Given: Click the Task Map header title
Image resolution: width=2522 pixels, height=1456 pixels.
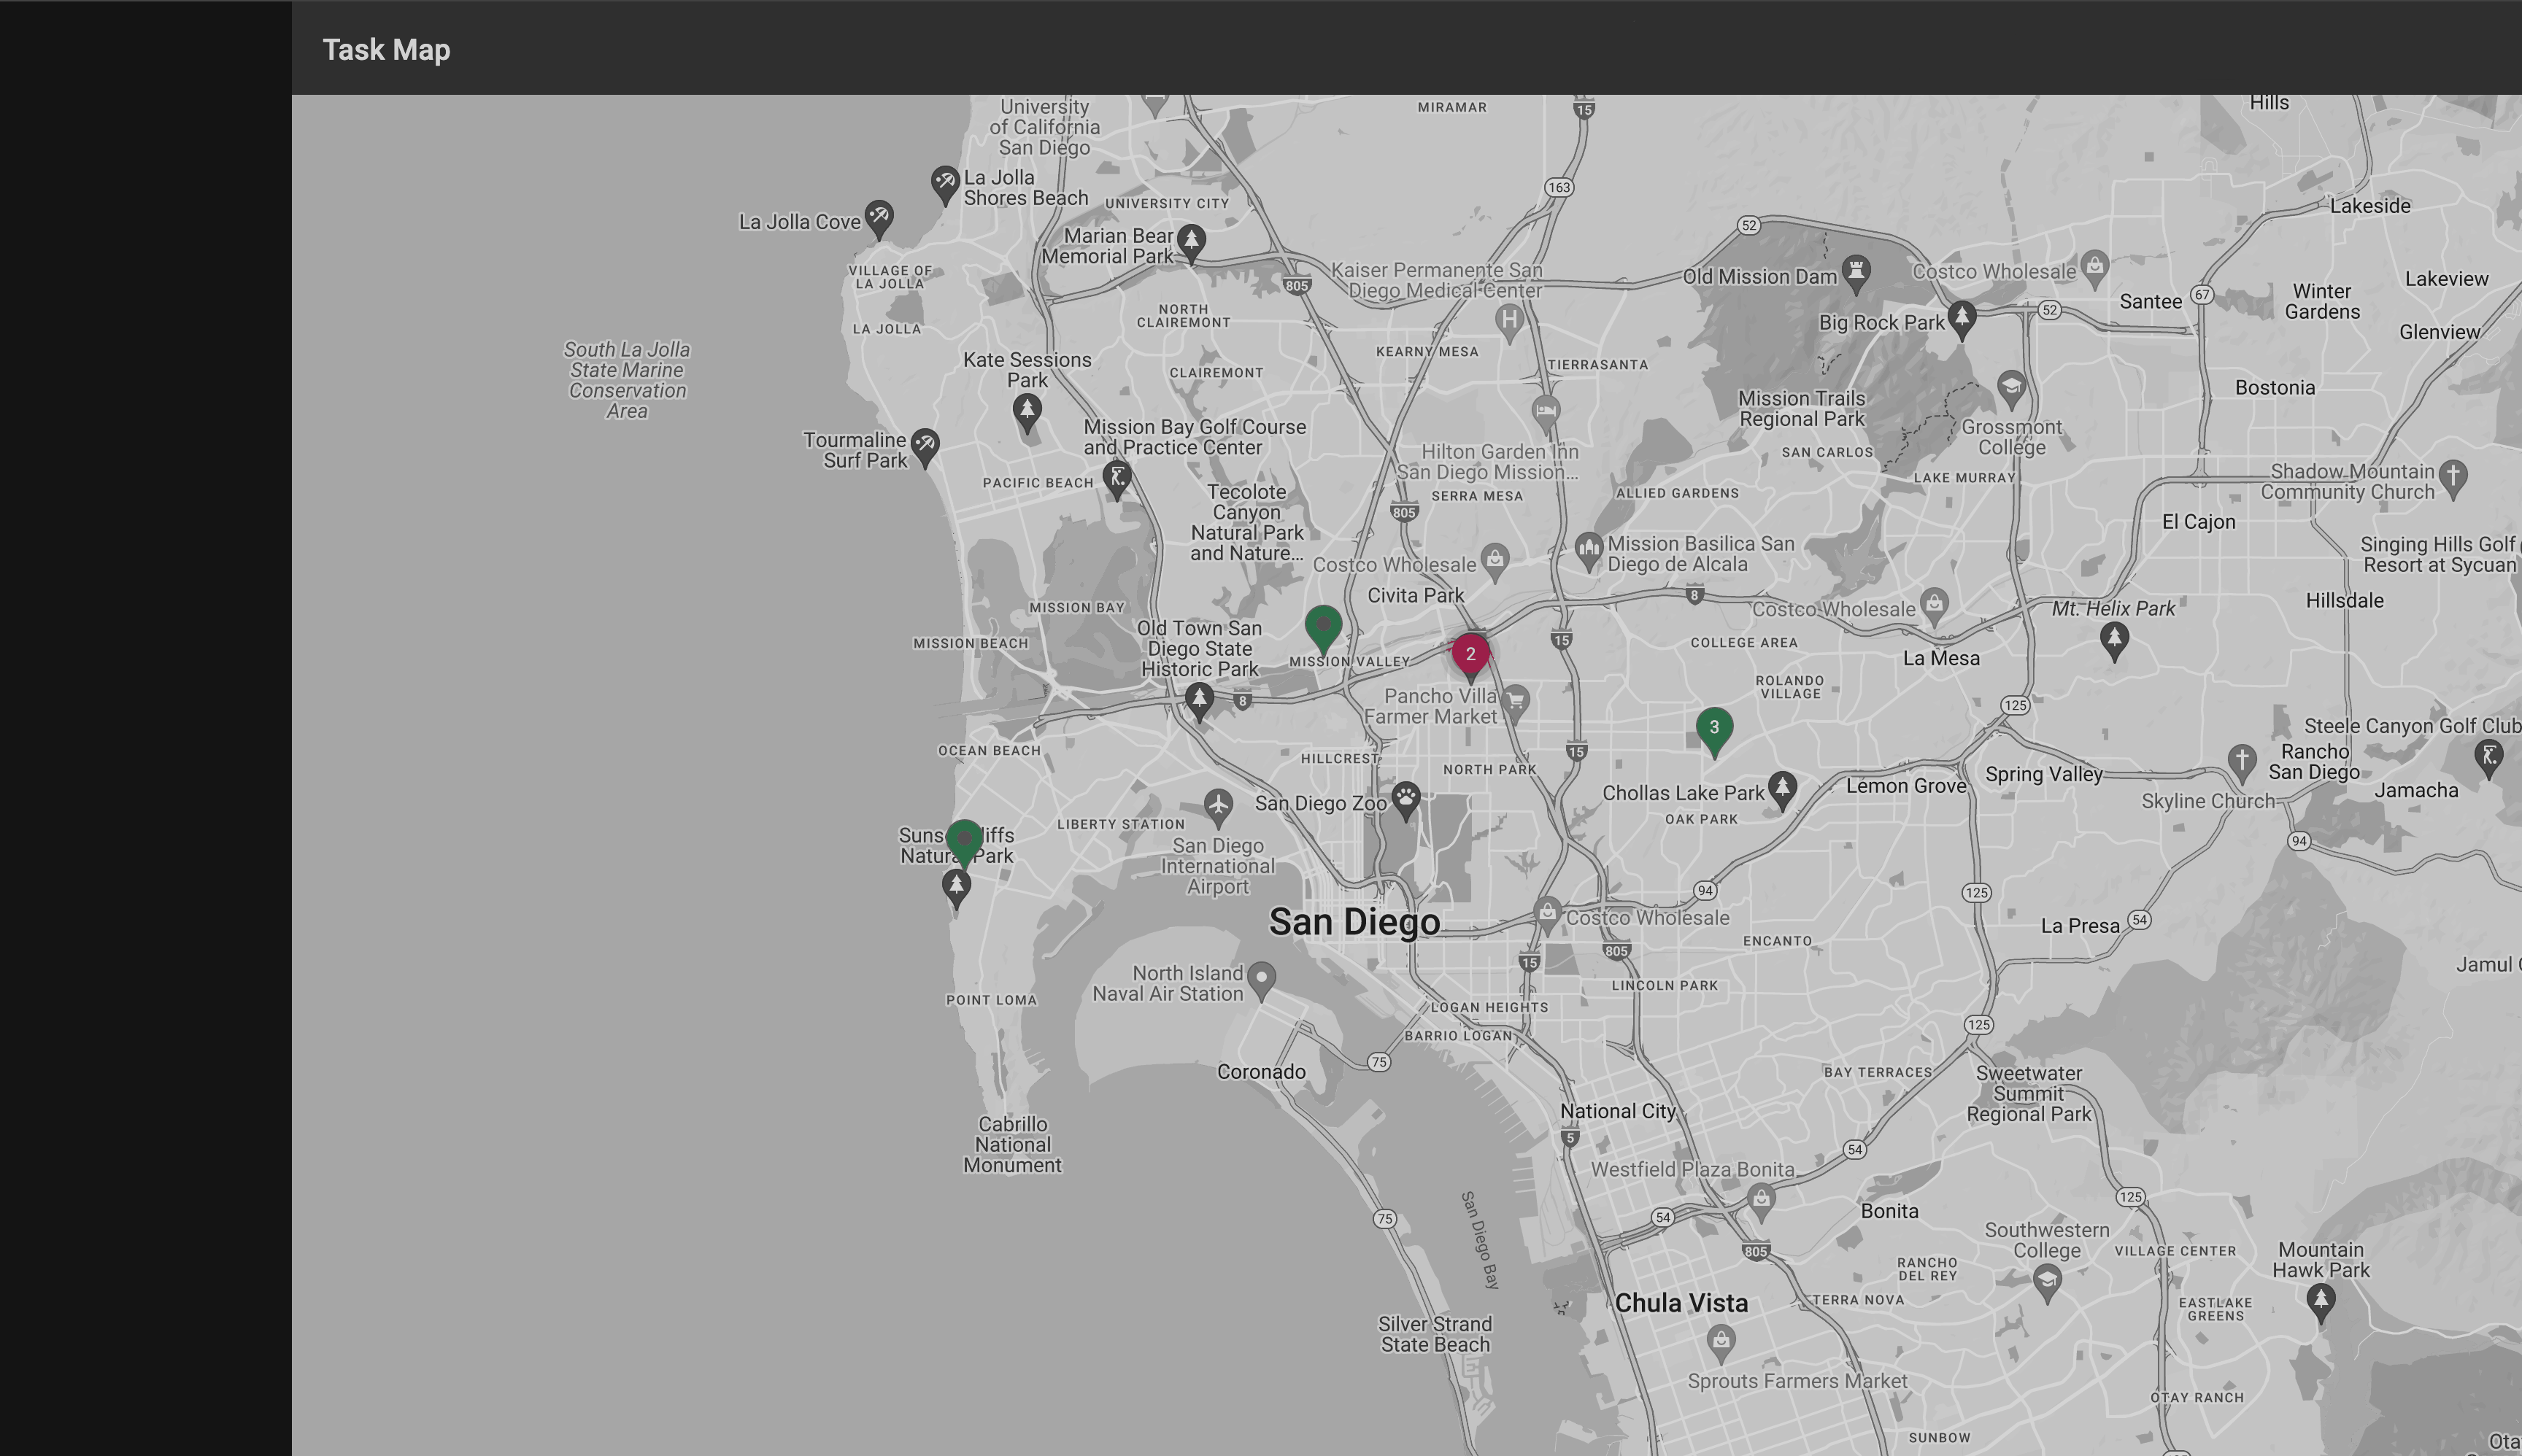Looking at the screenshot, I should (x=386, y=49).
